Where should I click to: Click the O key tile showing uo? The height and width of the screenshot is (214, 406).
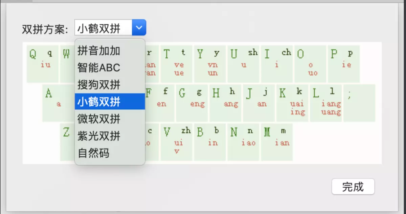310,64
